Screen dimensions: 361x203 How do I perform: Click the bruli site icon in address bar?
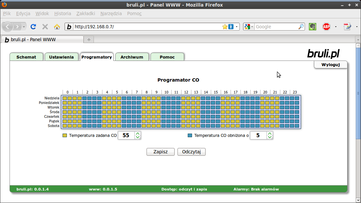(x=69, y=27)
